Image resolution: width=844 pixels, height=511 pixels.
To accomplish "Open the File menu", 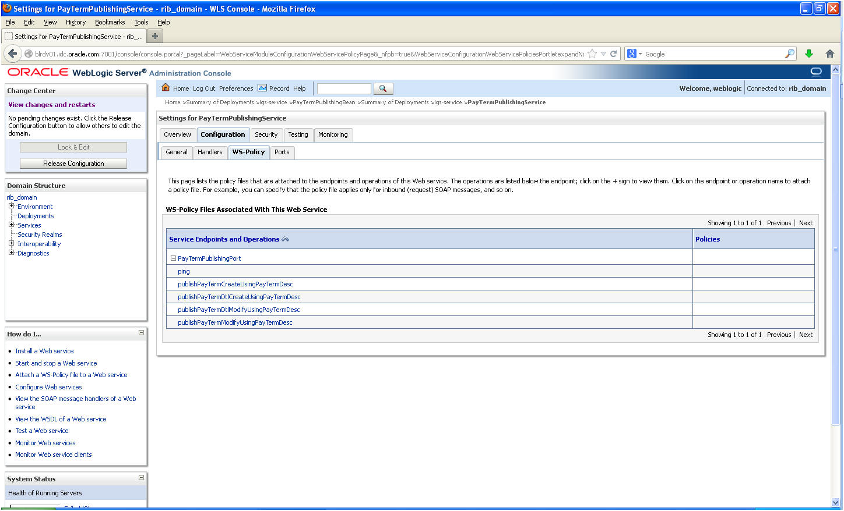I will [10, 22].
